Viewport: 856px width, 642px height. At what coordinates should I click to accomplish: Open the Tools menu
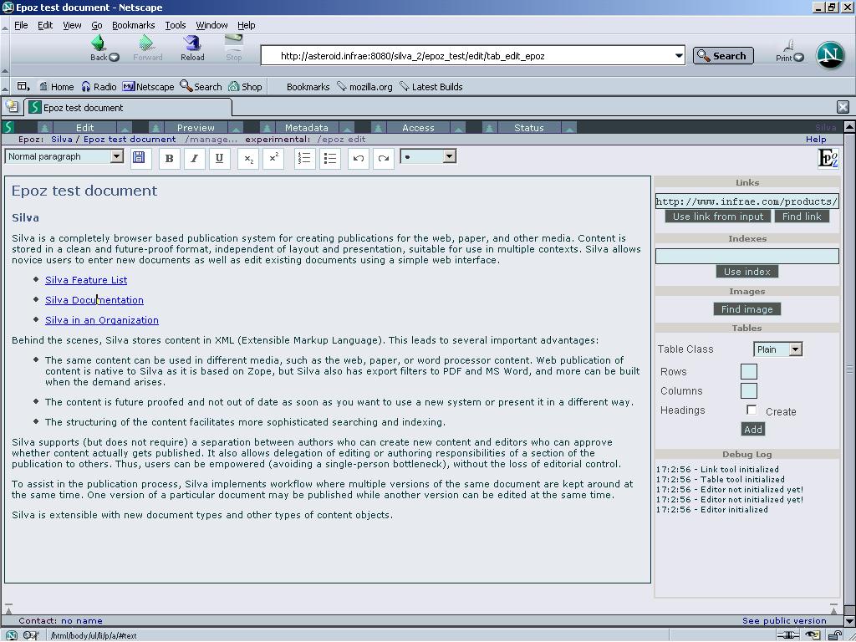point(176,25)
